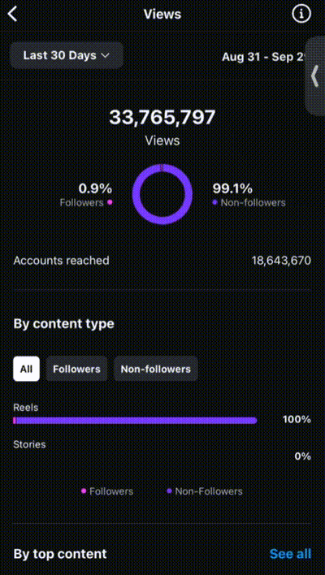Click the purple Non-Followers dot in the bottom legend

pyautogui.click(x=169, y=491)
